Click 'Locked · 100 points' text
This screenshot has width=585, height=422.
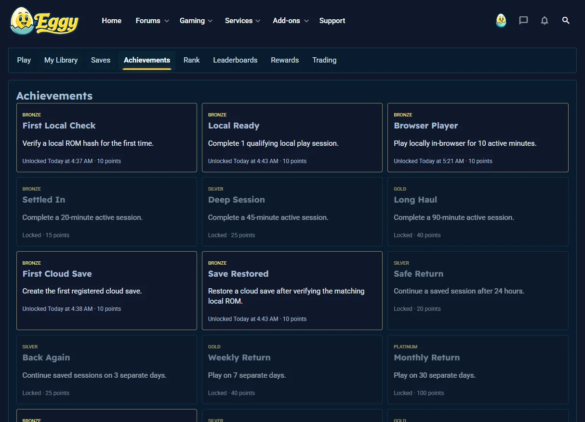419,393
